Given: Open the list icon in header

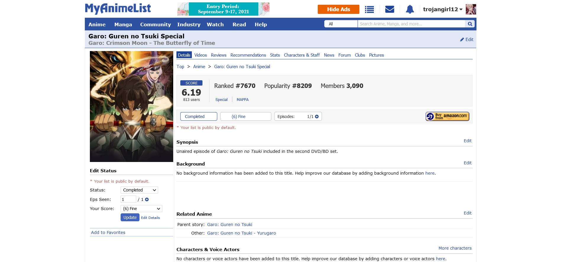Looking at the screenshot, I should click(369, 9).
